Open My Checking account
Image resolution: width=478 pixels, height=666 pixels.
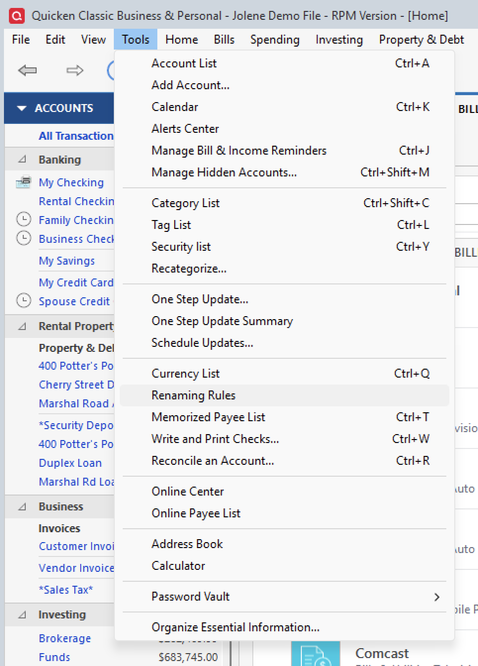(x=71, y=182)
